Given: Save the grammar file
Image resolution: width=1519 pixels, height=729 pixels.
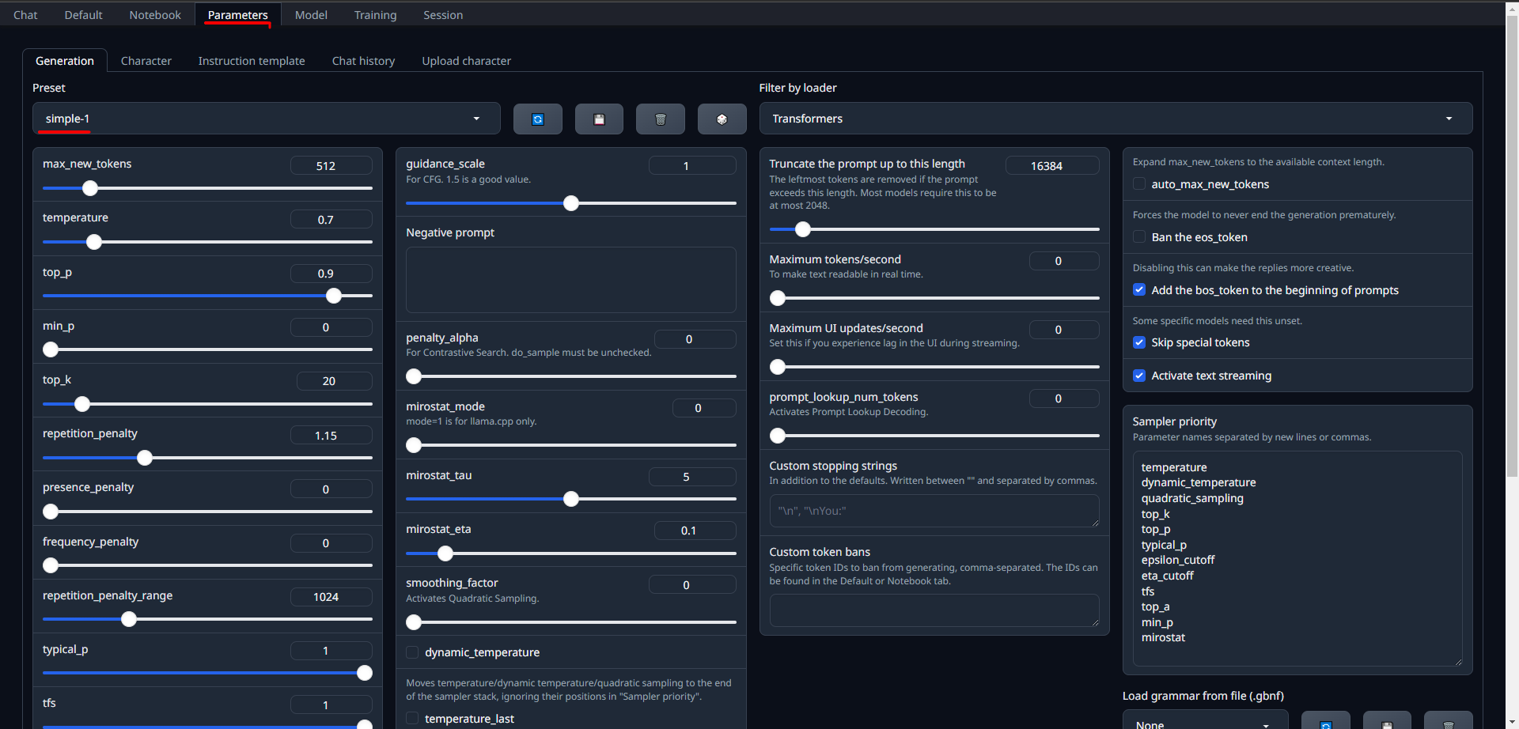Looking at the screenshot, I should coord(1387,721).
